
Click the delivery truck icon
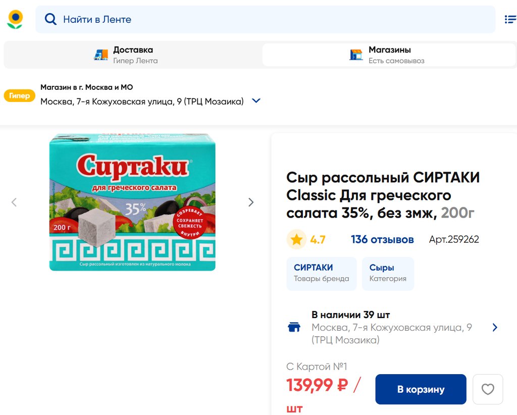[101, 55]
